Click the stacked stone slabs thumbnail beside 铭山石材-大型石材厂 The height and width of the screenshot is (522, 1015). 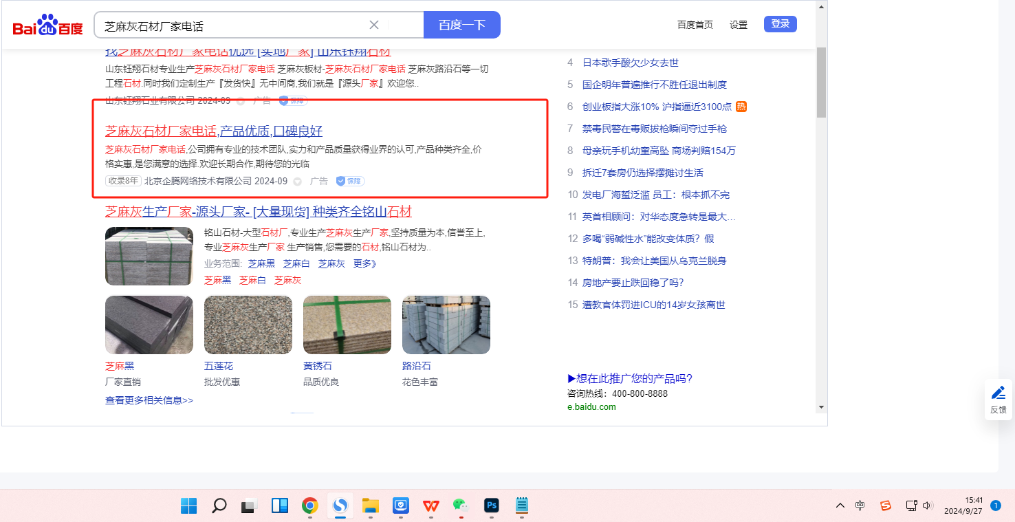[149, 256]
